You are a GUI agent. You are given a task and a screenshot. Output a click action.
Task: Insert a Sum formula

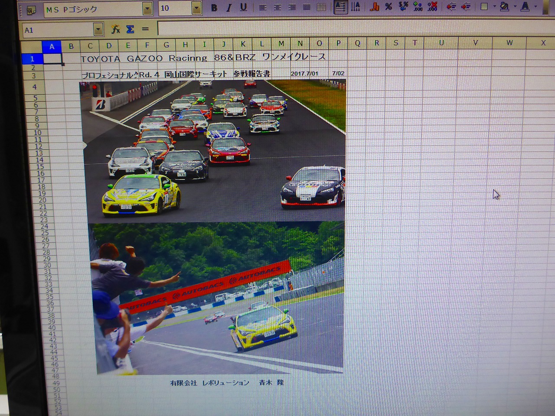[x=130, y=29]
